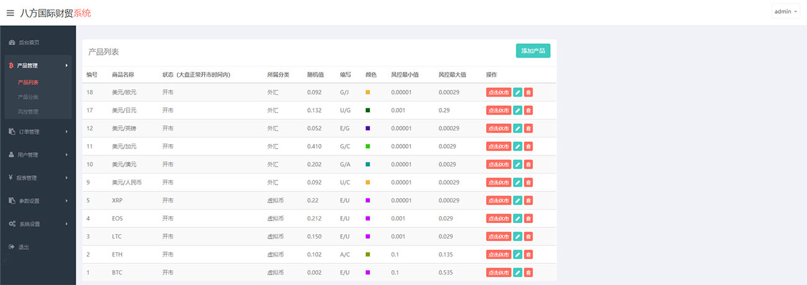Collapse the 产品管理 sidebar menu

coord(38,65)
